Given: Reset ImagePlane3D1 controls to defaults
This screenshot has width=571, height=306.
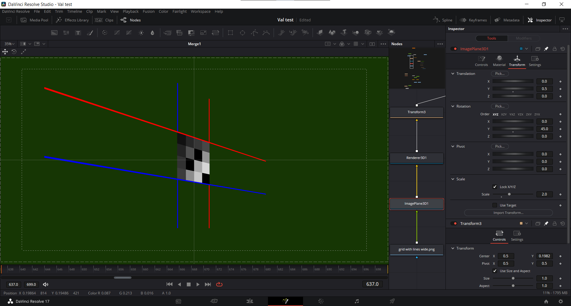Looking at the screenshot, I should 563,49.
